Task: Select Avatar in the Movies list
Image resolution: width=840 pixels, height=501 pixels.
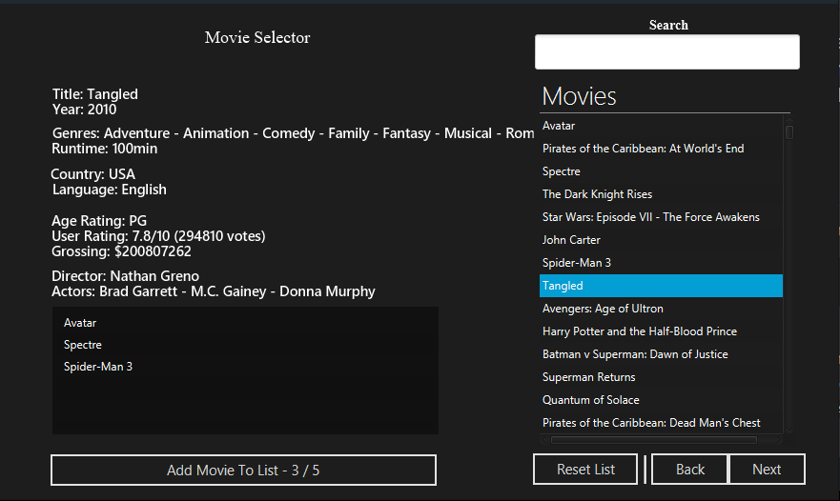Action: pos(661,126)
